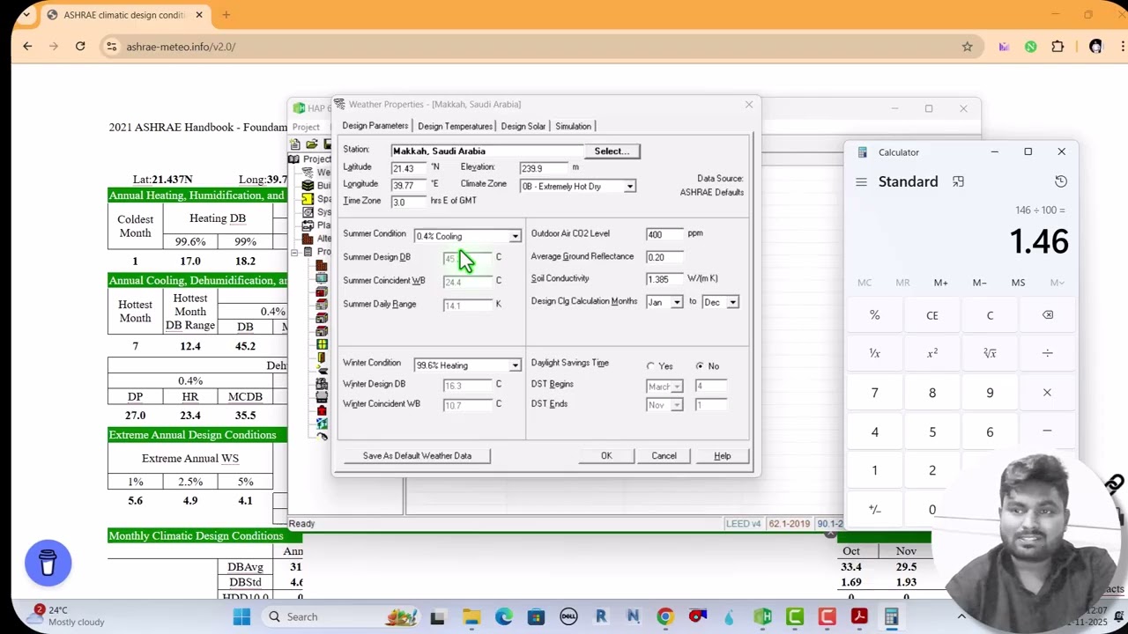Screen dimensions: 1128x634
Task: Switch to the Design Solar tab
Action: click(523, 126)
